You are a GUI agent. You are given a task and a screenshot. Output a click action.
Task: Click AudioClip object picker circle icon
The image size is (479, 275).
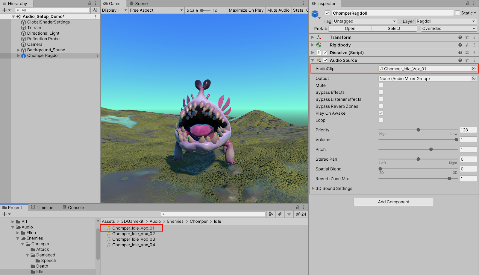click(x=474, y=69)
